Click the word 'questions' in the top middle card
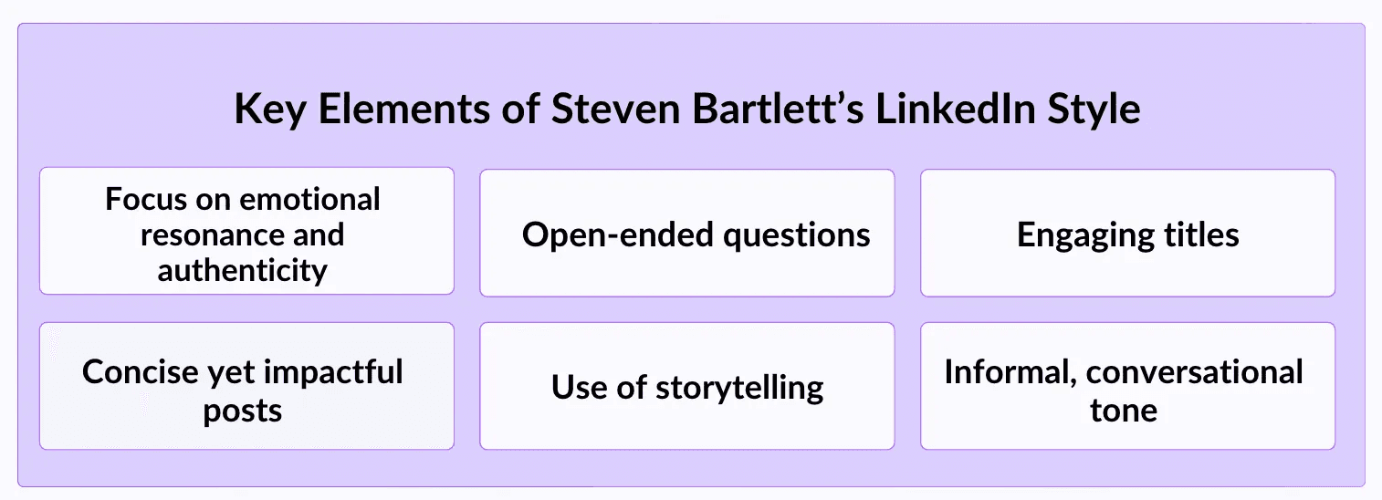Screen dimensions: 1382x500 (796, 235)
